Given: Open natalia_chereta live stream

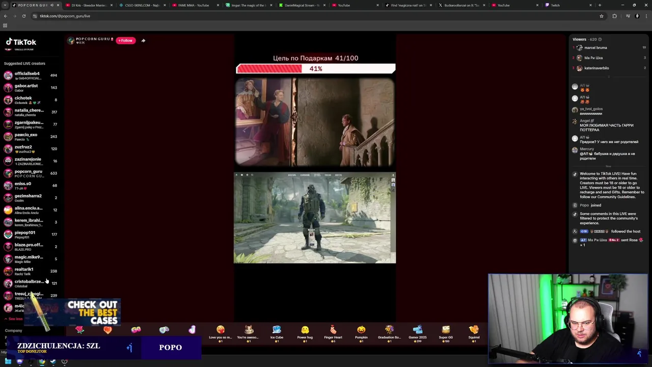Looking at the screenshot, I should coord(32,112).
